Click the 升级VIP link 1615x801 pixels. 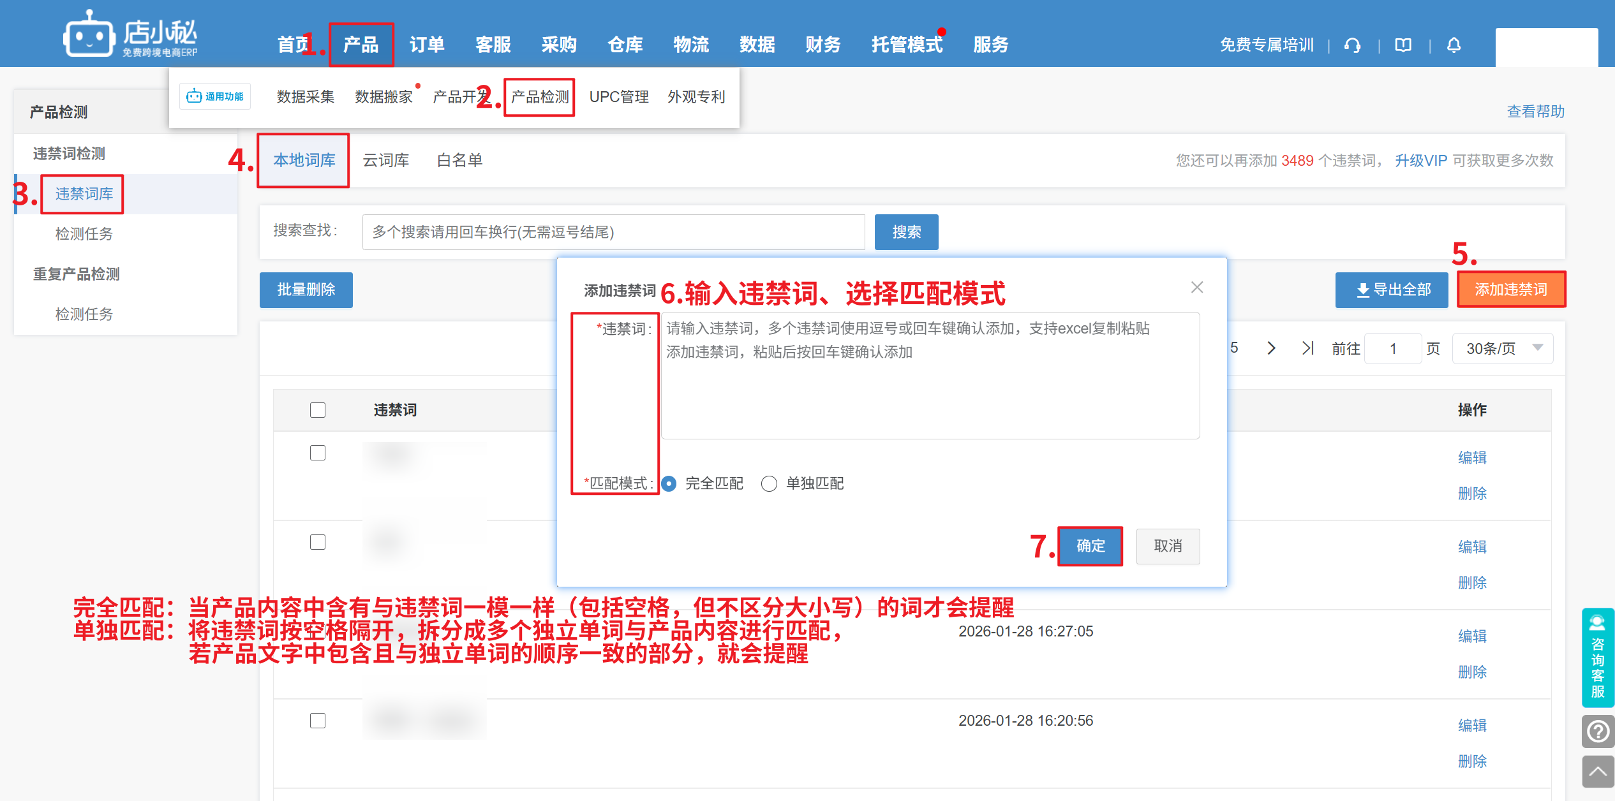coord(1420,161)
